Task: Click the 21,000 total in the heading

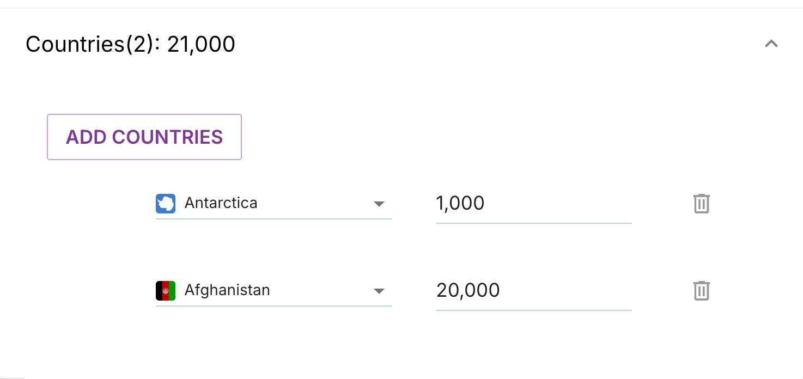Action: pos(201,44)
